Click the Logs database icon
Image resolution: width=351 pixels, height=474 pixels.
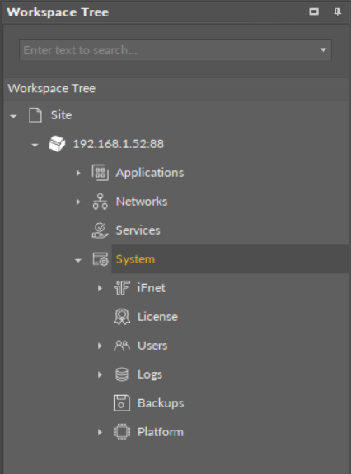[x=122, y=374]
